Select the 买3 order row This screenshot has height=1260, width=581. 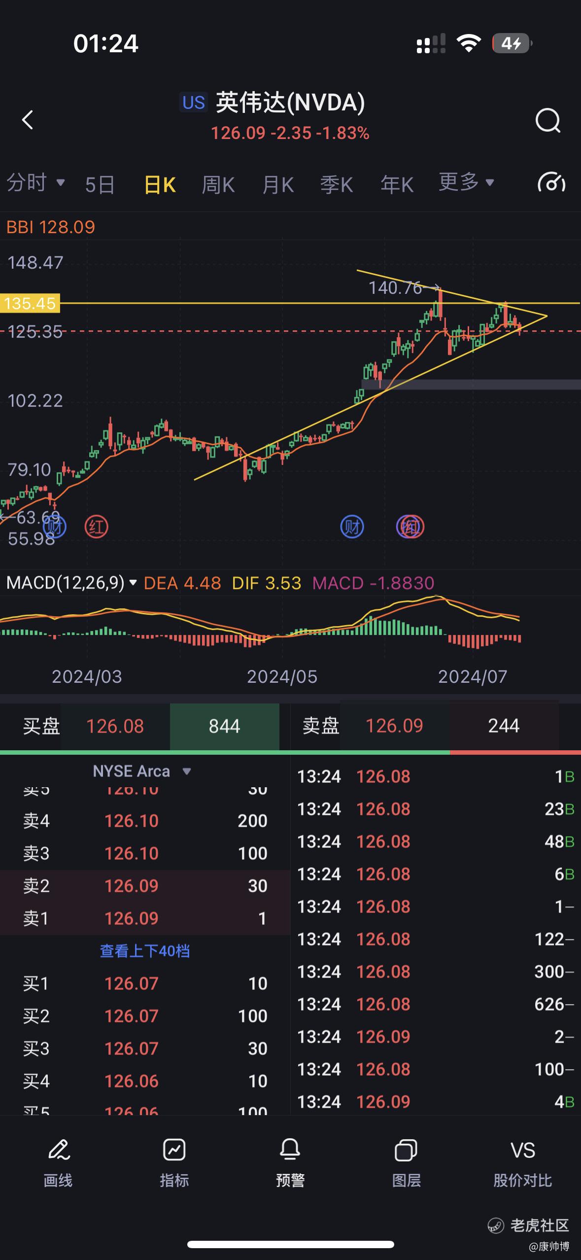(145, 1049)
